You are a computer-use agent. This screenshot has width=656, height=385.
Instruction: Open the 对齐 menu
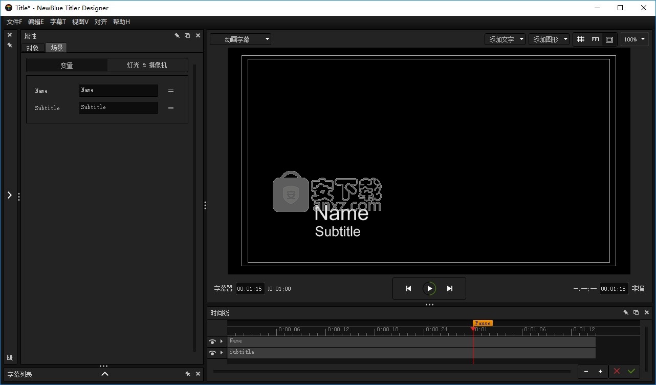click(101, 22)
